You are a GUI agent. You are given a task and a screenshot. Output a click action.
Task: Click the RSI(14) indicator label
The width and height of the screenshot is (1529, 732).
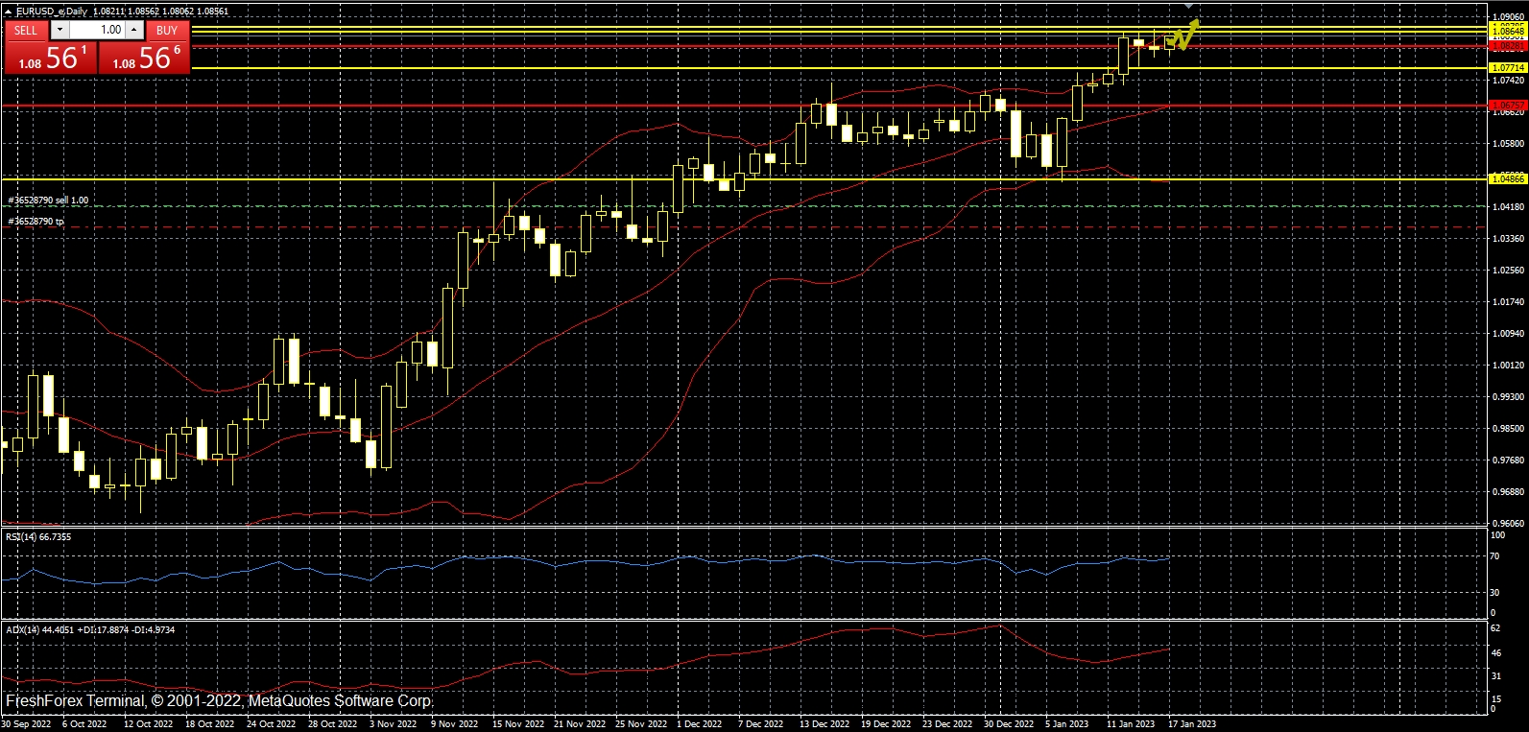(x=38, y=537)
